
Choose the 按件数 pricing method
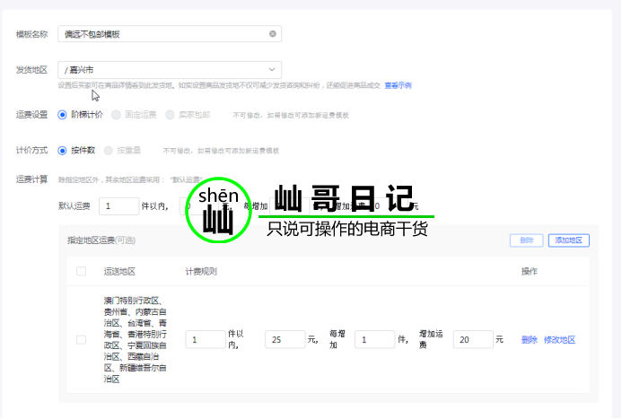pyautogui.click(x=62, y=151)
